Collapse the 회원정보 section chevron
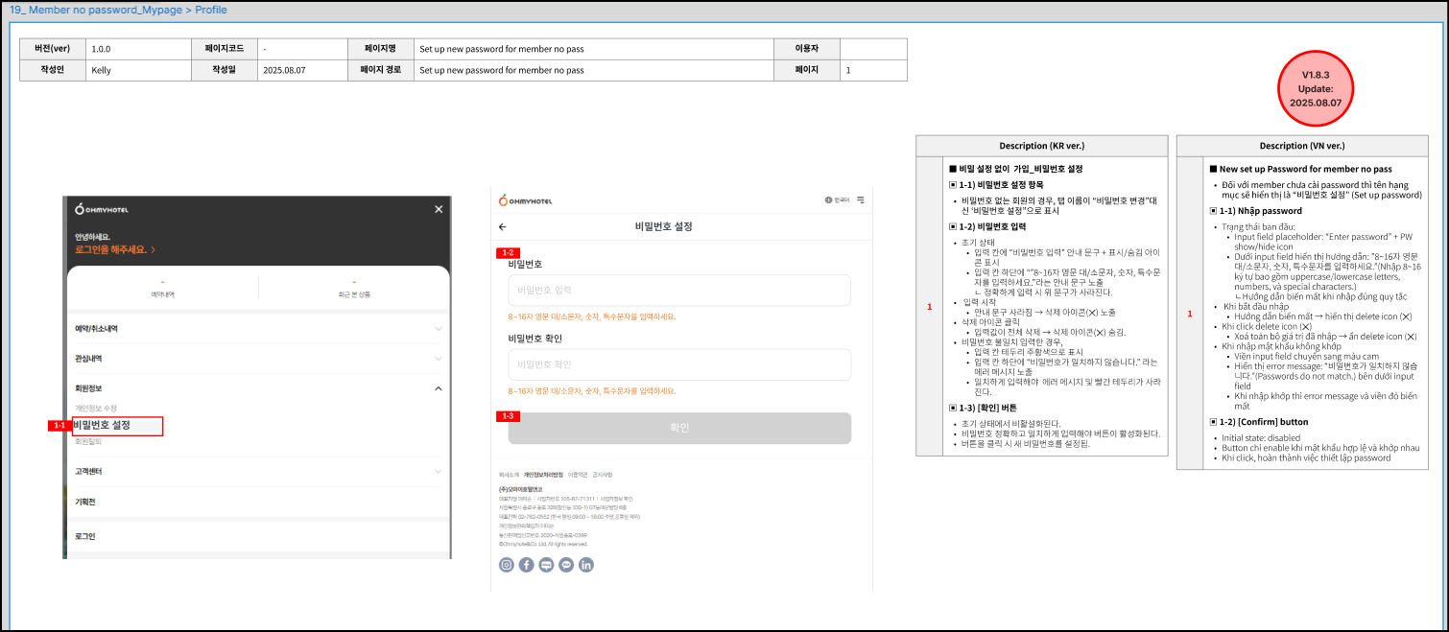The height and width of the screenshot is (632, 1449). click(439, 388)
